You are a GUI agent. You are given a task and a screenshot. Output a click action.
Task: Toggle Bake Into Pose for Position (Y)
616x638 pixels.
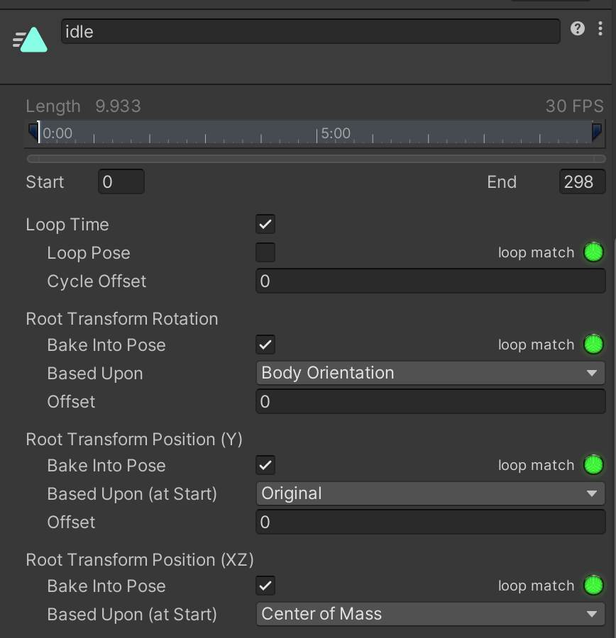(265, 466)
